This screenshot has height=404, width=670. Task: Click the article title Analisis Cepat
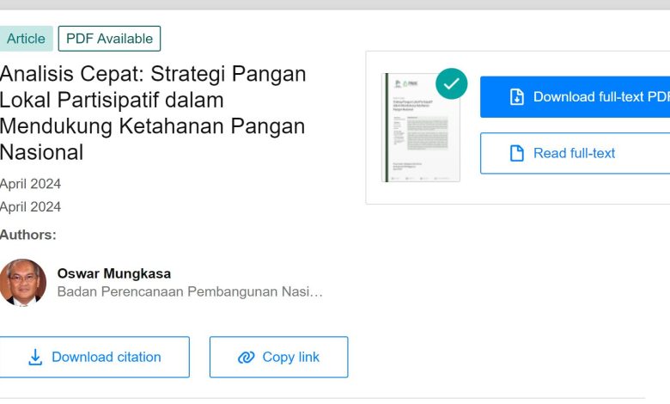152,113
